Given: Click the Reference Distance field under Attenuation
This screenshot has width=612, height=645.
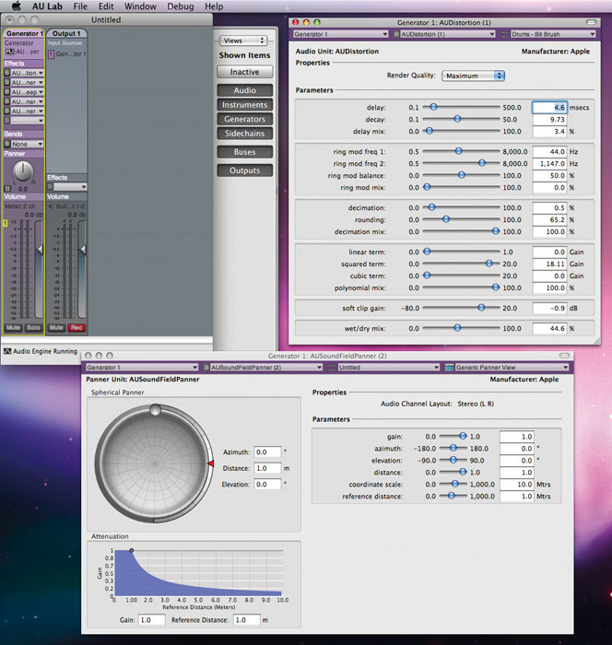Looking at the screenshot, I should coord(247,620).
